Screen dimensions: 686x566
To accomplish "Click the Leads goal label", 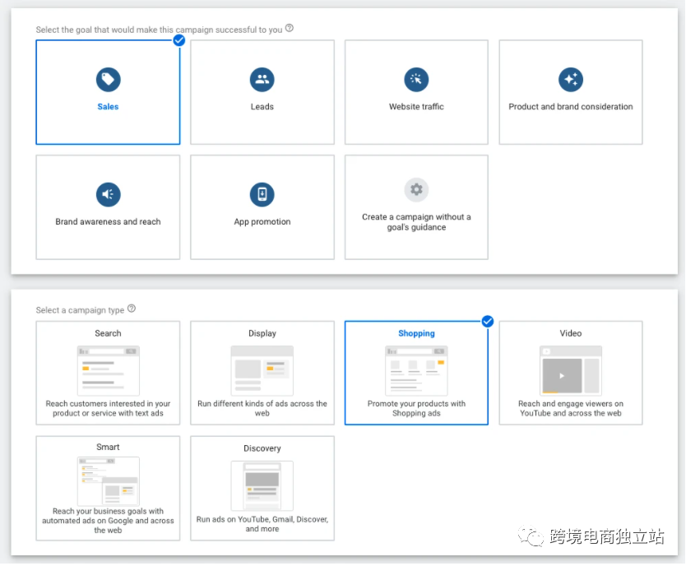I will [x=262, y=107].
